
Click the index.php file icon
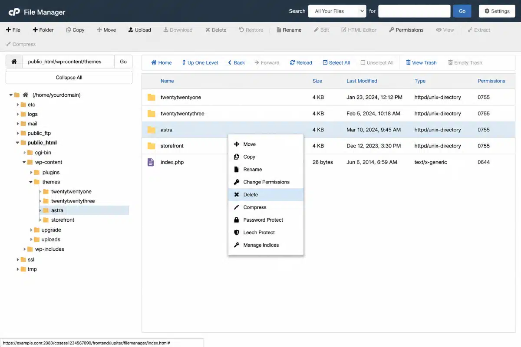[x=151, y=162]
